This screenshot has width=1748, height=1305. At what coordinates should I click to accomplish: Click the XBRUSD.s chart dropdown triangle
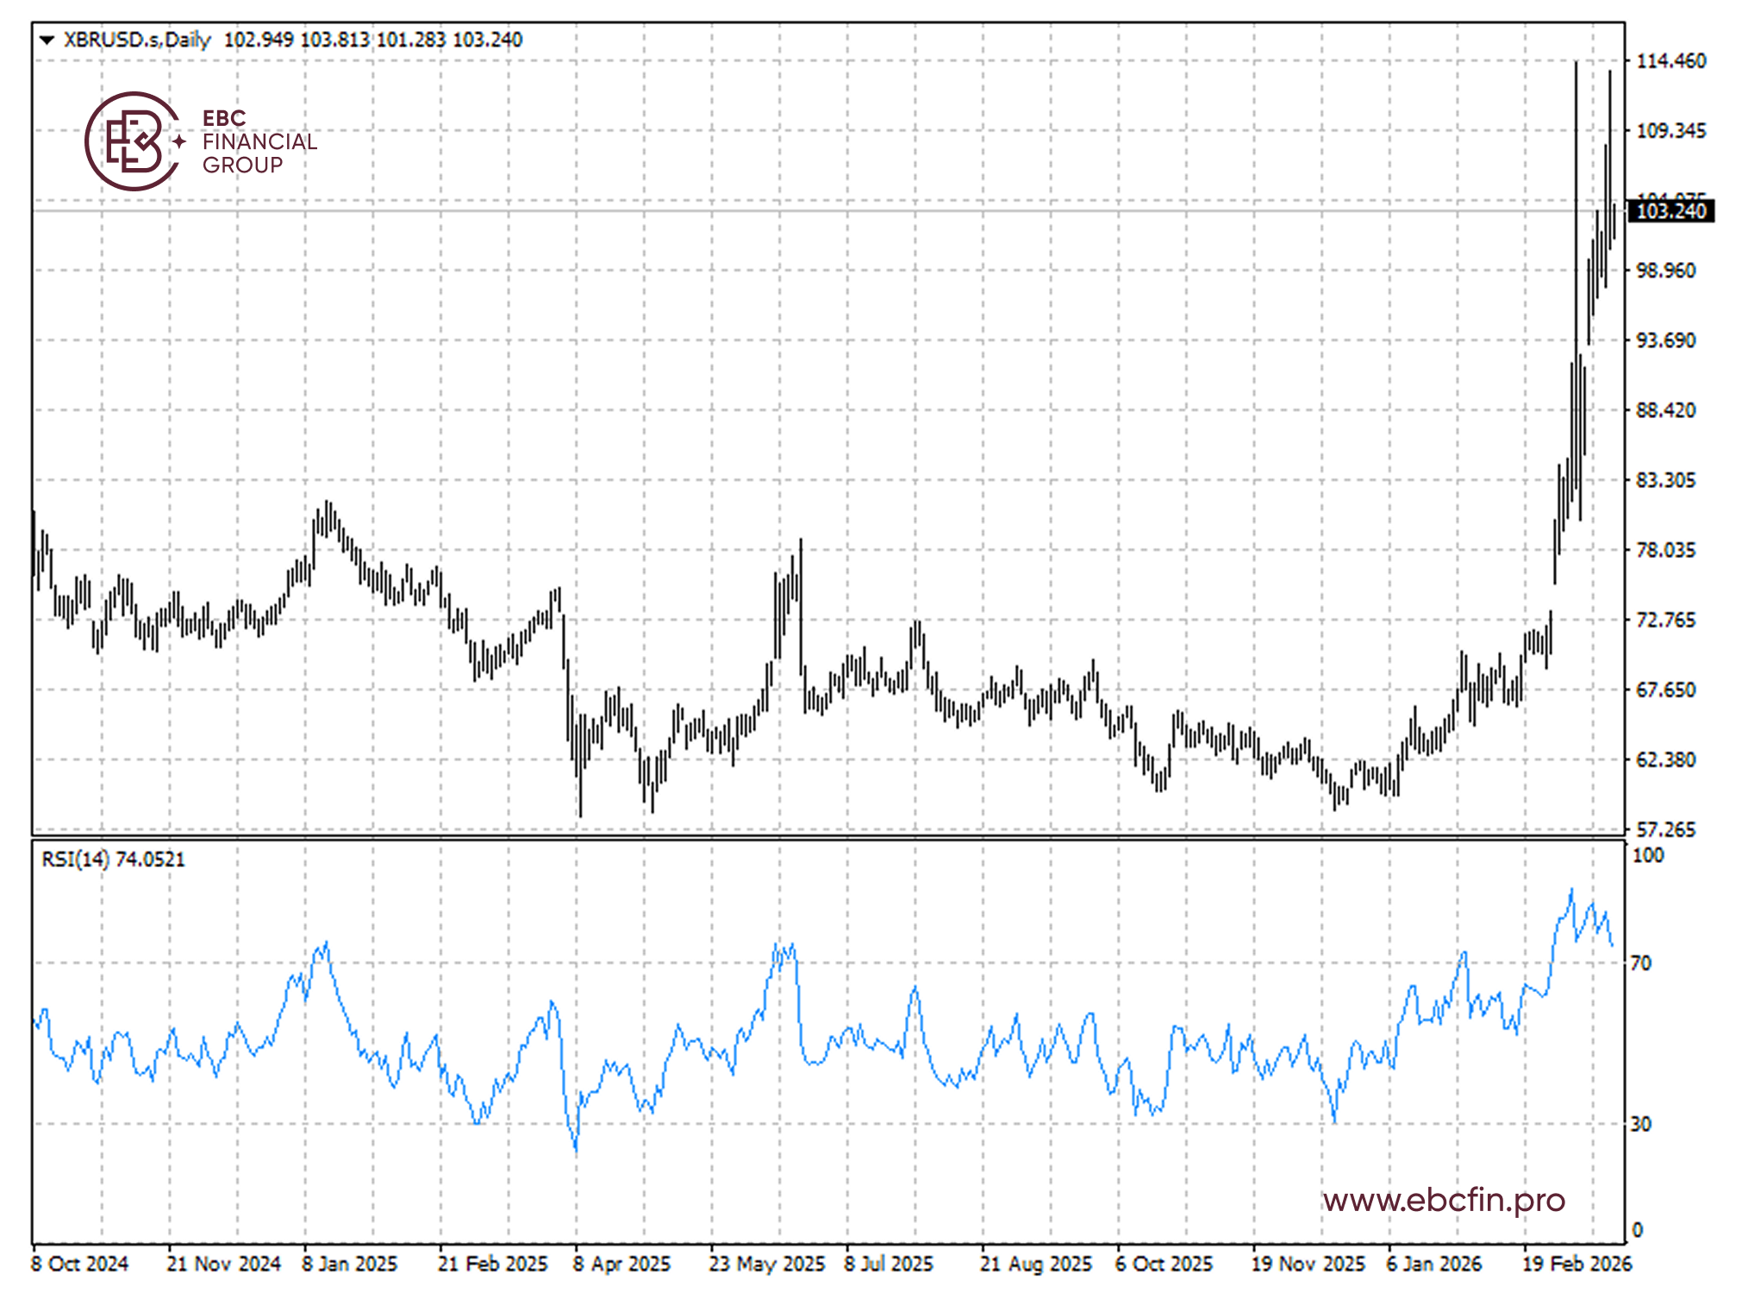[x=47, y=40]
